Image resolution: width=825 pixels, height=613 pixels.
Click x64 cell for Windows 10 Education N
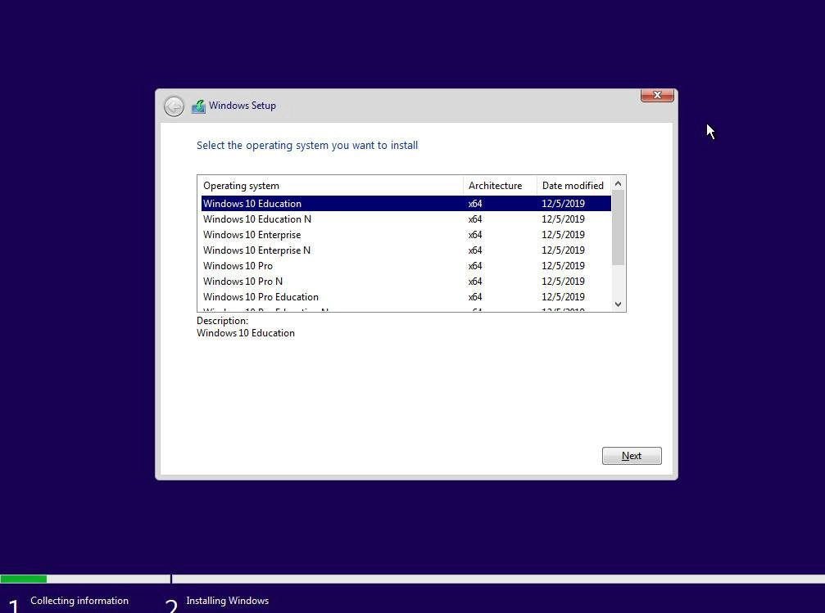(475, 219)
